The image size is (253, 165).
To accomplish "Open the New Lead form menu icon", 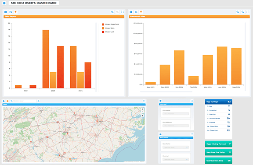I will [160, 101].
